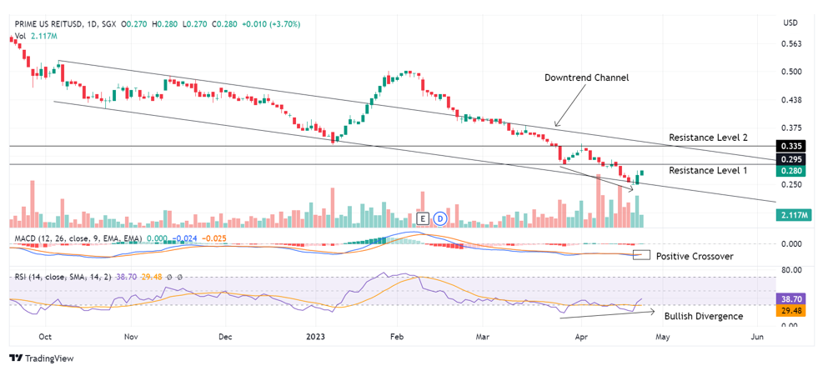The image size is (833, 381).
Task: Click the 0.250 price axis label
Action: click(792, 185)
